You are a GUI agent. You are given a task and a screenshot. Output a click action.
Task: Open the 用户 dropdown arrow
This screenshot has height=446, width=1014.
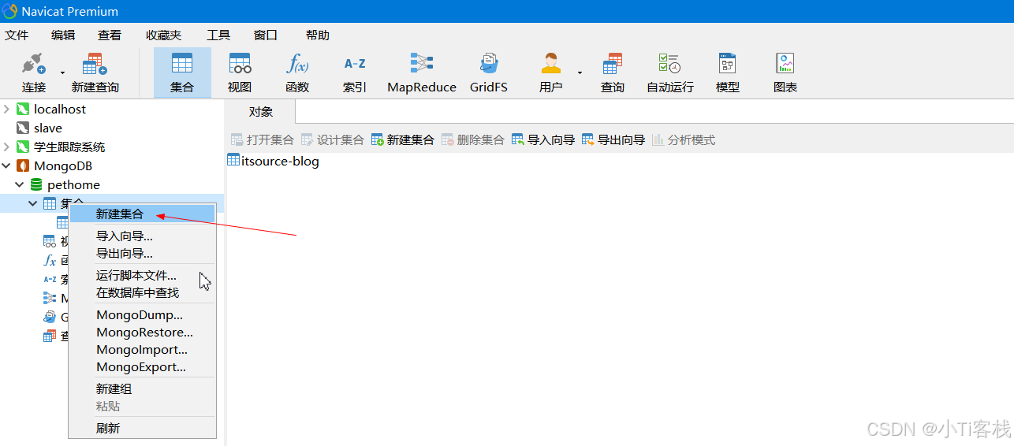(580, 72)
